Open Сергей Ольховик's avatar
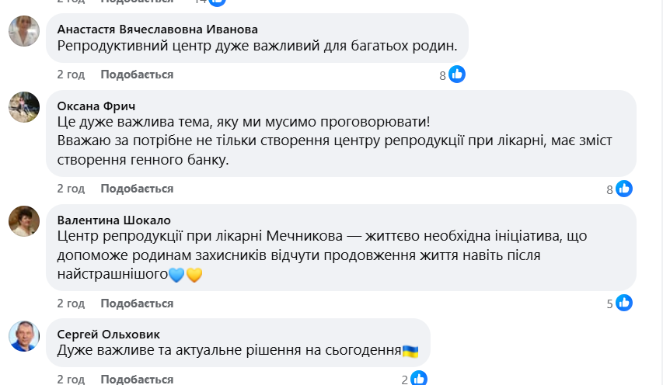 coord(24,335)
